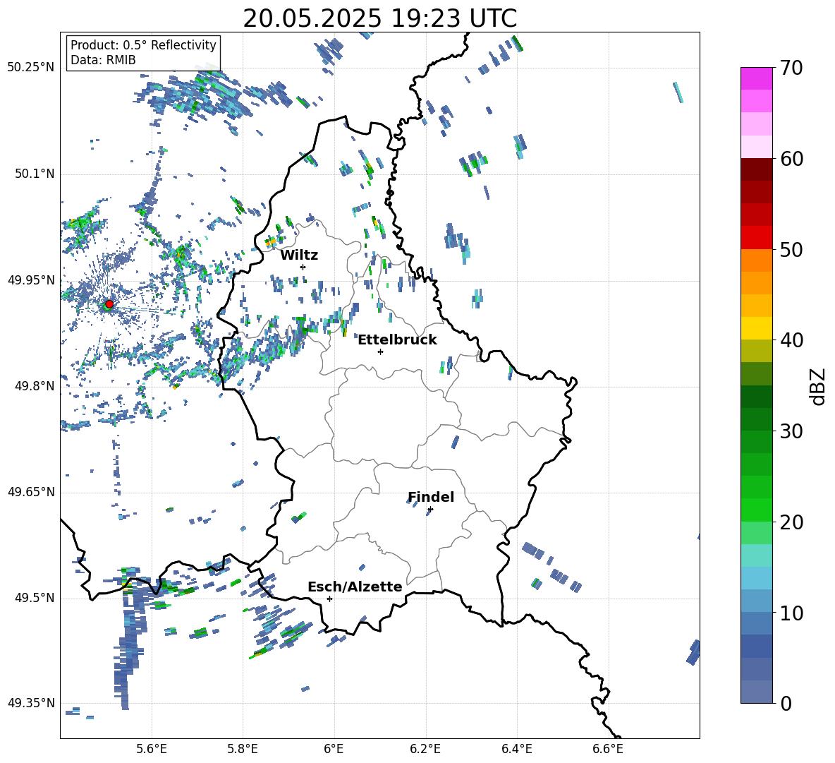835x763 pixels.
Task: Click the 6.2°E longitude label
Action: click(425, 749)
